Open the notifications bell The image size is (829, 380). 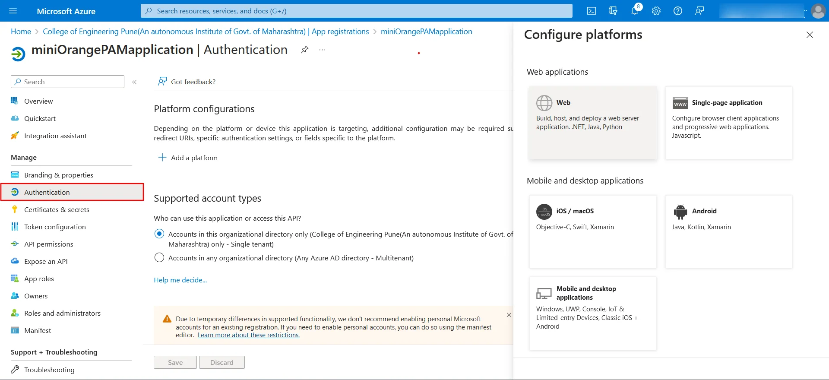point(635,11)
